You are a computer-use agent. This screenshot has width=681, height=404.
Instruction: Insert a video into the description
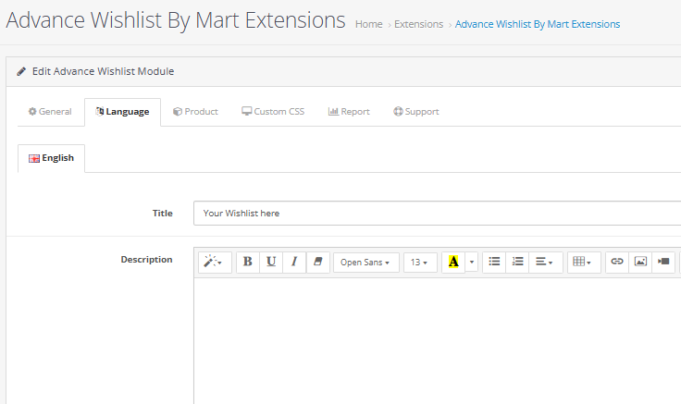pos(663,262)
